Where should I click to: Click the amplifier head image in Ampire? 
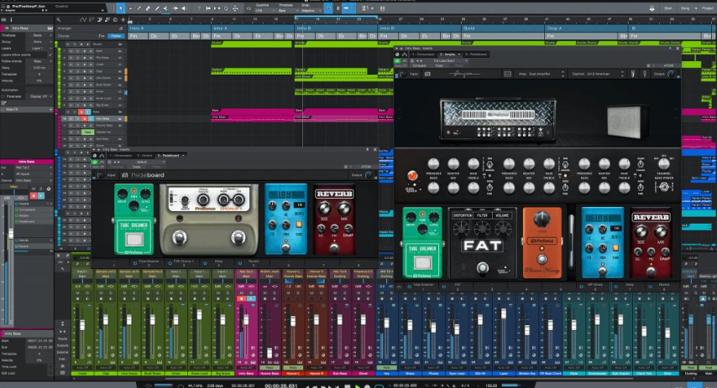click(x=498, y=119)
